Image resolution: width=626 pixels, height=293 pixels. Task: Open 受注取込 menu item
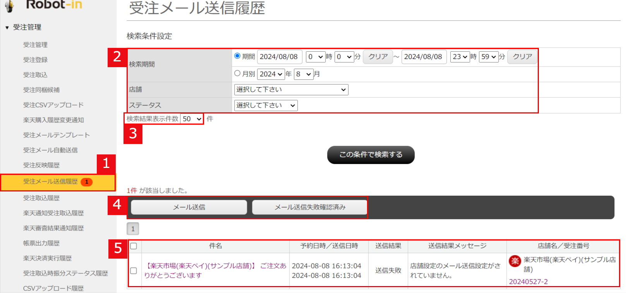pos(35,75)
